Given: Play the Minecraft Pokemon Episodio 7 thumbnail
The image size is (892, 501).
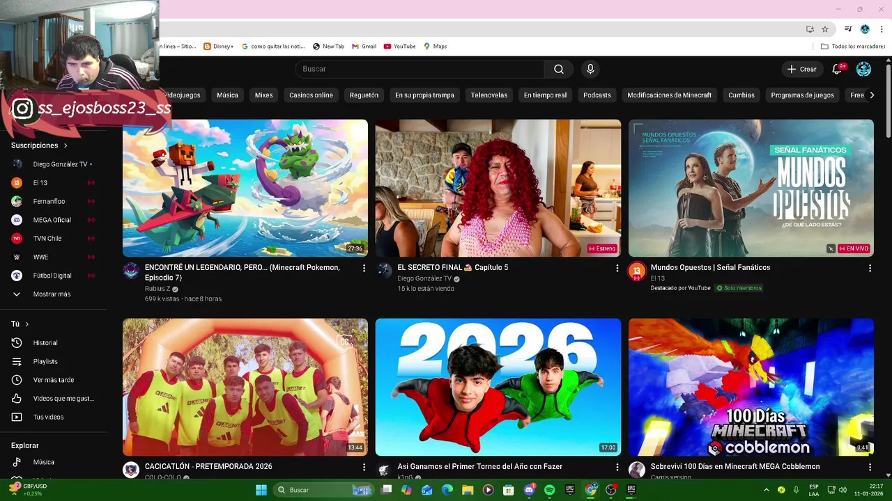Looking at the screenshot, I should click(x=245, y=188).
